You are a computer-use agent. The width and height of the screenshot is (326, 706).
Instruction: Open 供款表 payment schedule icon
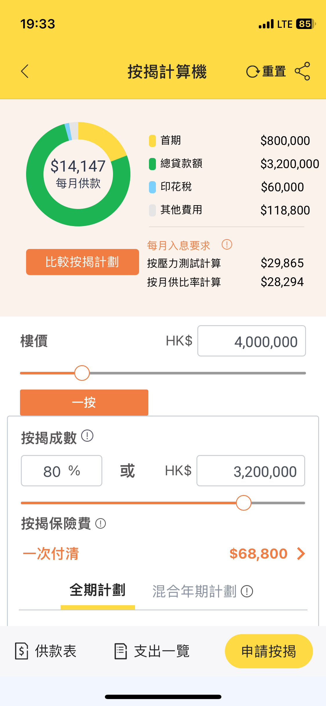[21, 651]
